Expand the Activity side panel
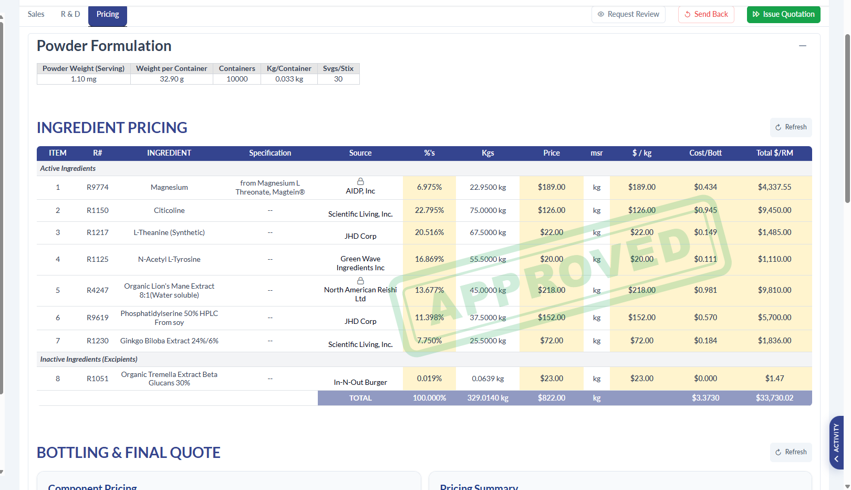851x490 pixels. 836,443
